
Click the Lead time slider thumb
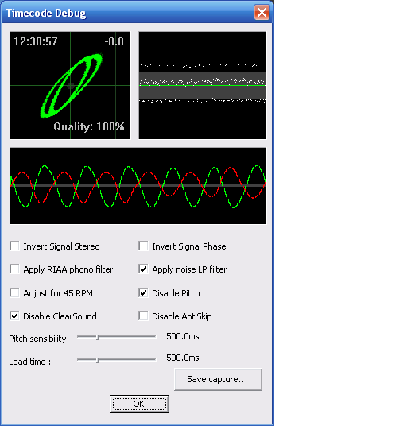[x=97, y=360]
